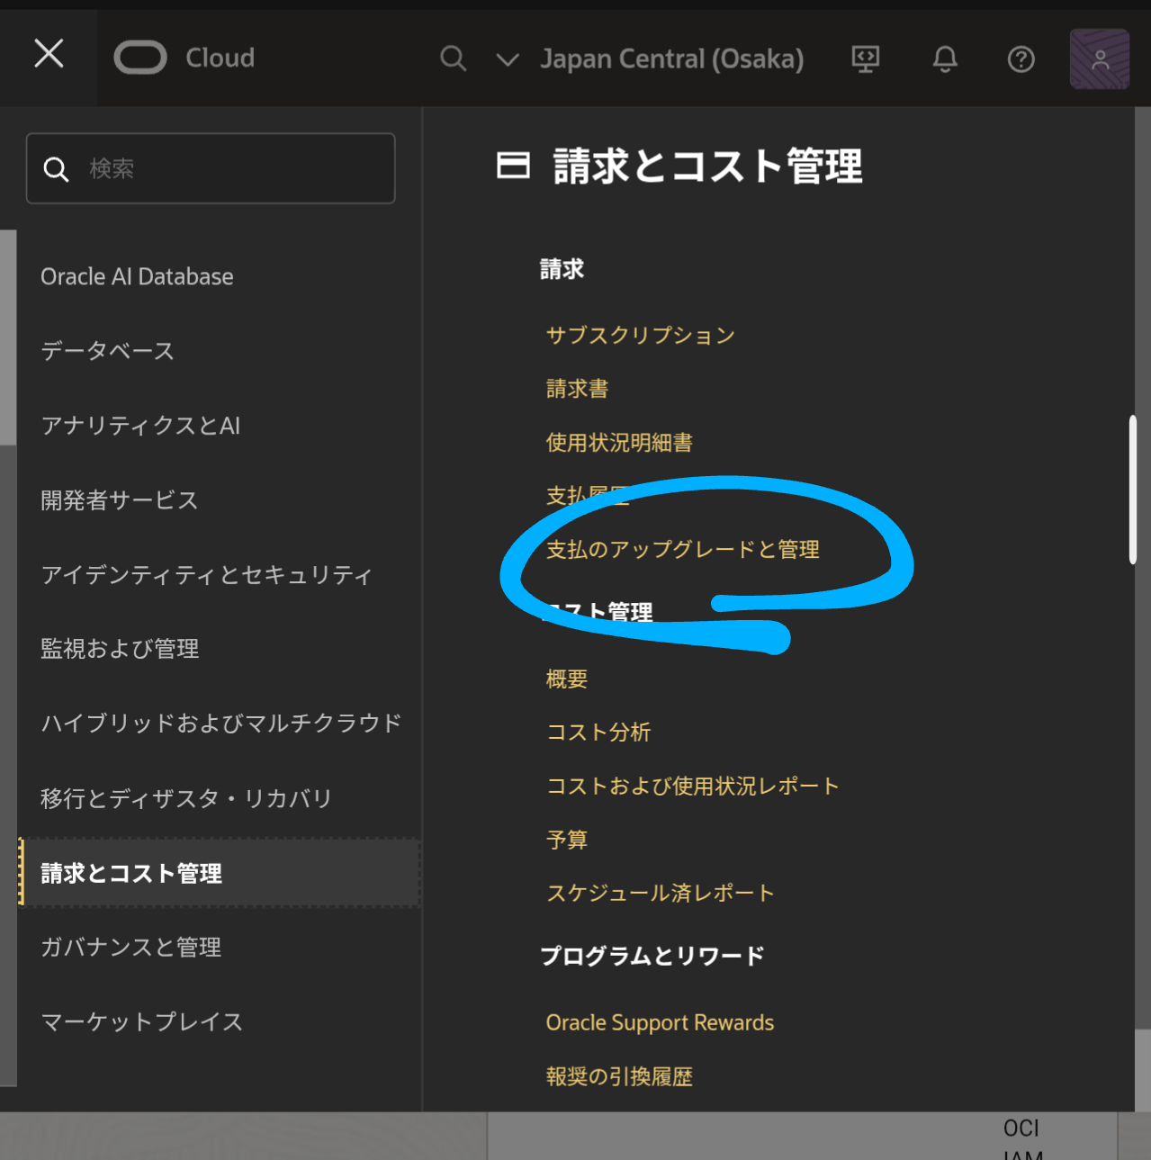Open スケジュール済レポート
The height and width of the screenshot is (1160, 1151).
click(660, 893)
